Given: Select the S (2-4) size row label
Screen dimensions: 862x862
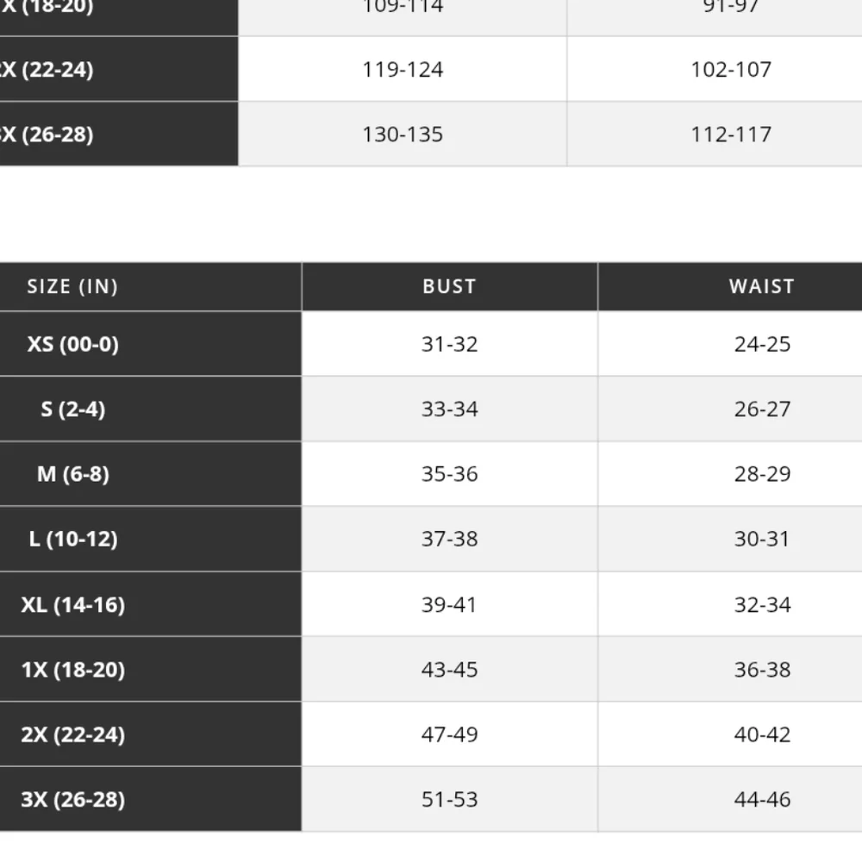Looking at the screenshot, I should [x=73, y=409].
